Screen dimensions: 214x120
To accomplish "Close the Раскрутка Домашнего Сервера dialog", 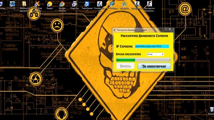I will click(x=170, y=29).
